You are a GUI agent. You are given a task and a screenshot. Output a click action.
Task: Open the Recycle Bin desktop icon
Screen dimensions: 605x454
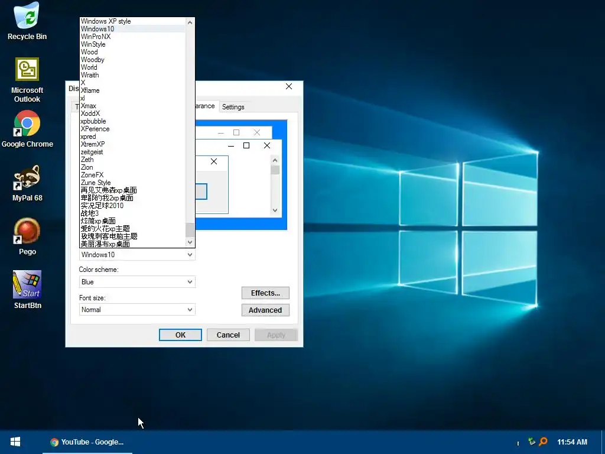coord(27,21)
